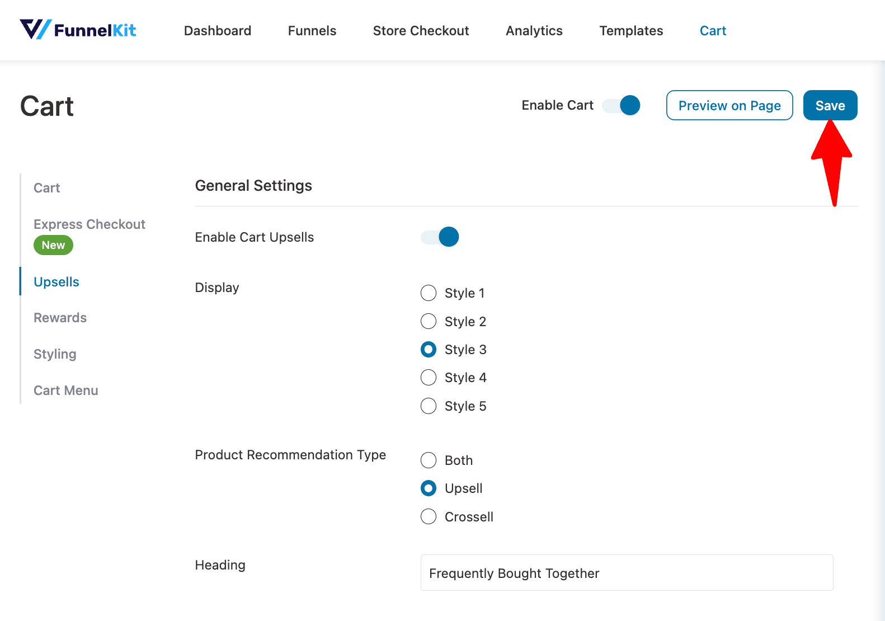Open the Cart Menu sidebar tab

tap(66, 391)
